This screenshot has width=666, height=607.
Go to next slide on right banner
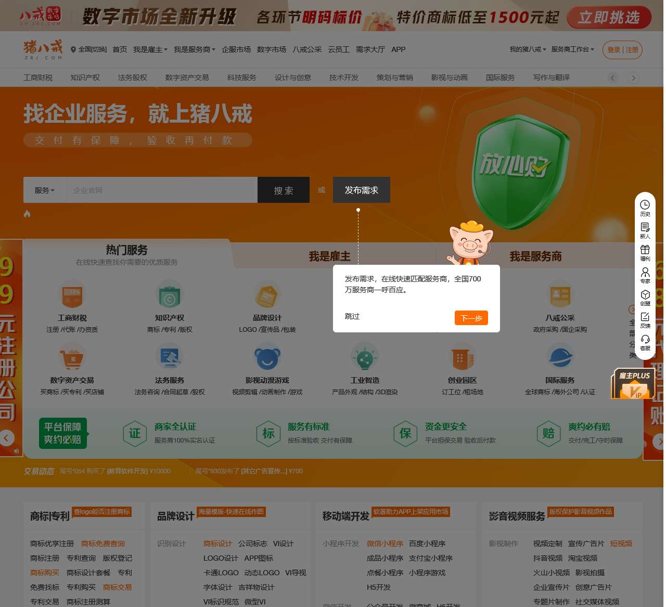tap(659, 442)
